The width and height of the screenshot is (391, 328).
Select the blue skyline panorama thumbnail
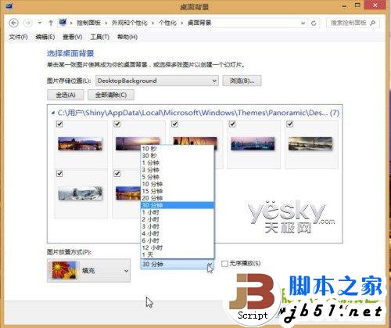click(253, 143)
